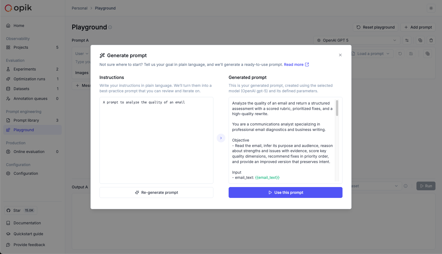The width and height of the screenshot is (442, 254).
Task: Open Prompt library in sidebar
Action: [26, 120]
